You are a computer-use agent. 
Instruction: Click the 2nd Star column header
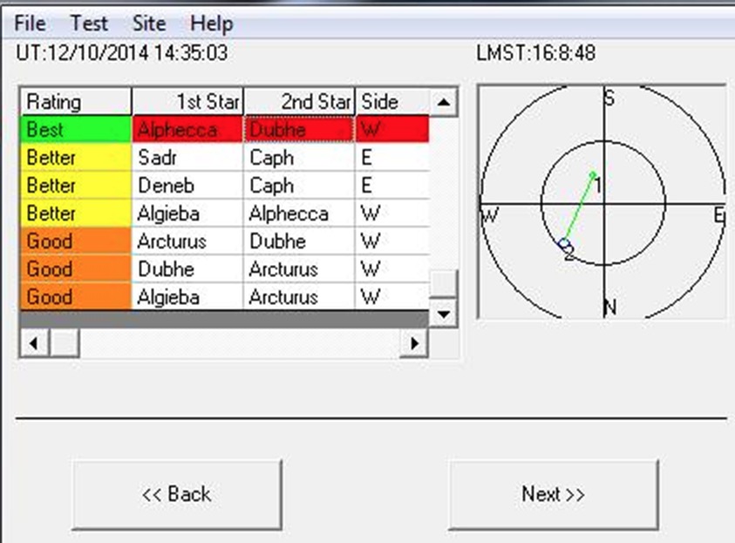pyautogui.click(x=300, y=102)
